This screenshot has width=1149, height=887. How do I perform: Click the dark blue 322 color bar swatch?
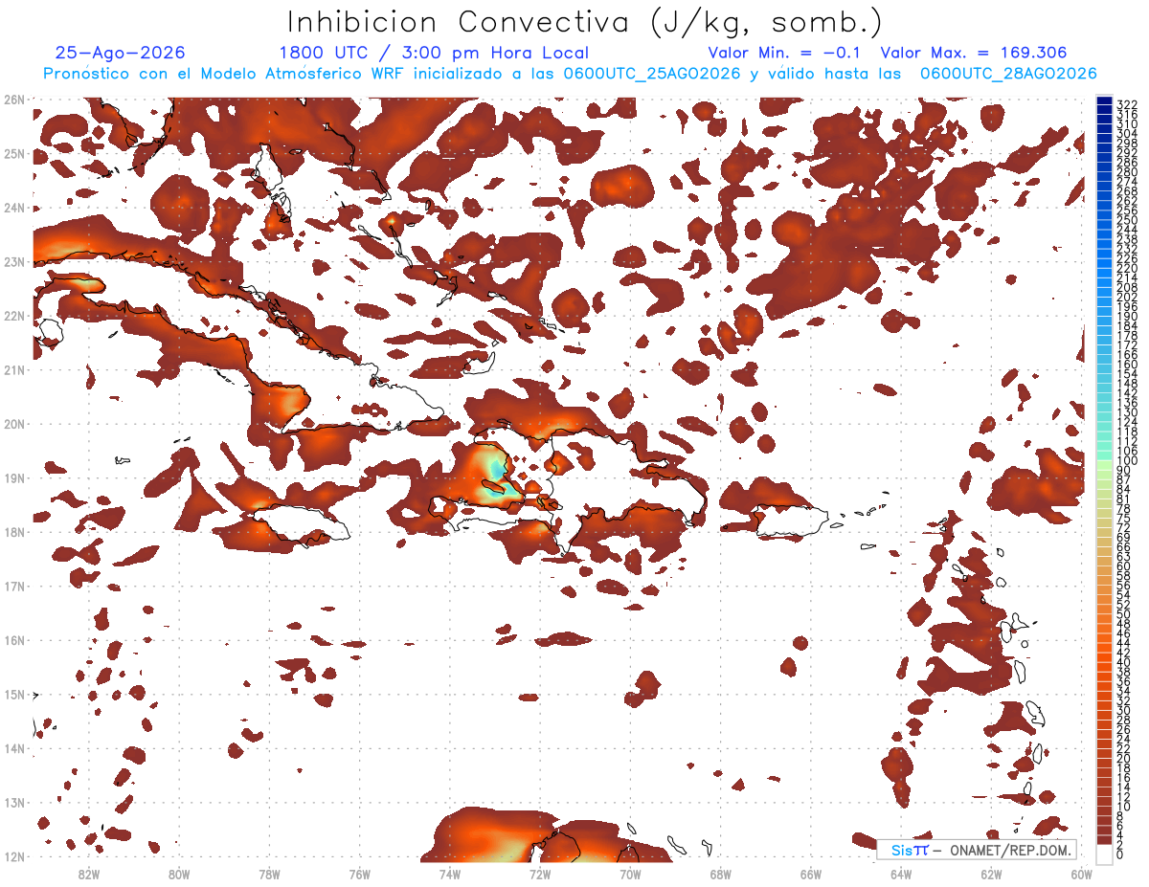(x=1104, y=101)
